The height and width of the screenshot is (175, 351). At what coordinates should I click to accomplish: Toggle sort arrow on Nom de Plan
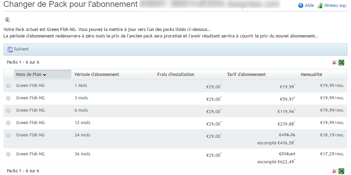click(45, 75)
